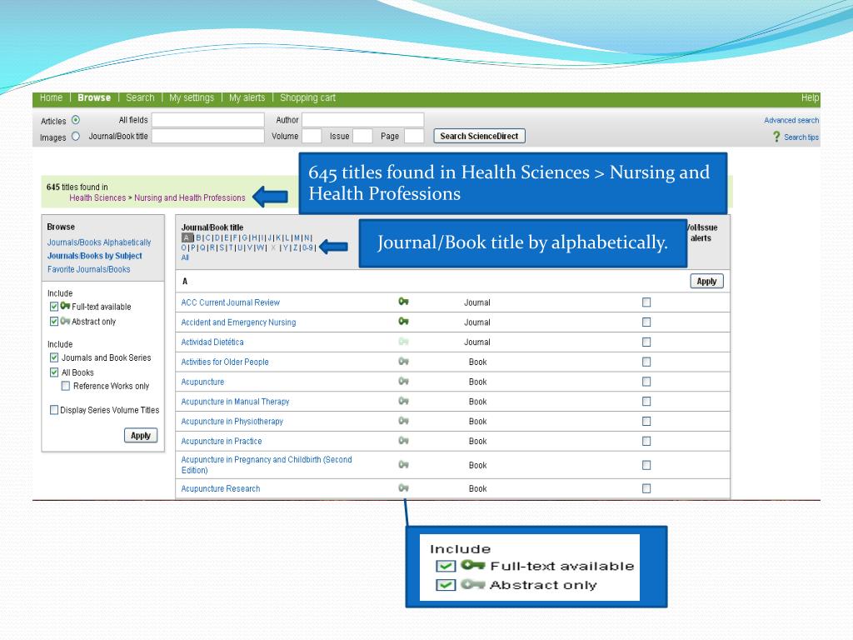This screenshot has width=853, height=640.
Task: Open Accident and Emergency Nursing title
Action: click(238, 322)
